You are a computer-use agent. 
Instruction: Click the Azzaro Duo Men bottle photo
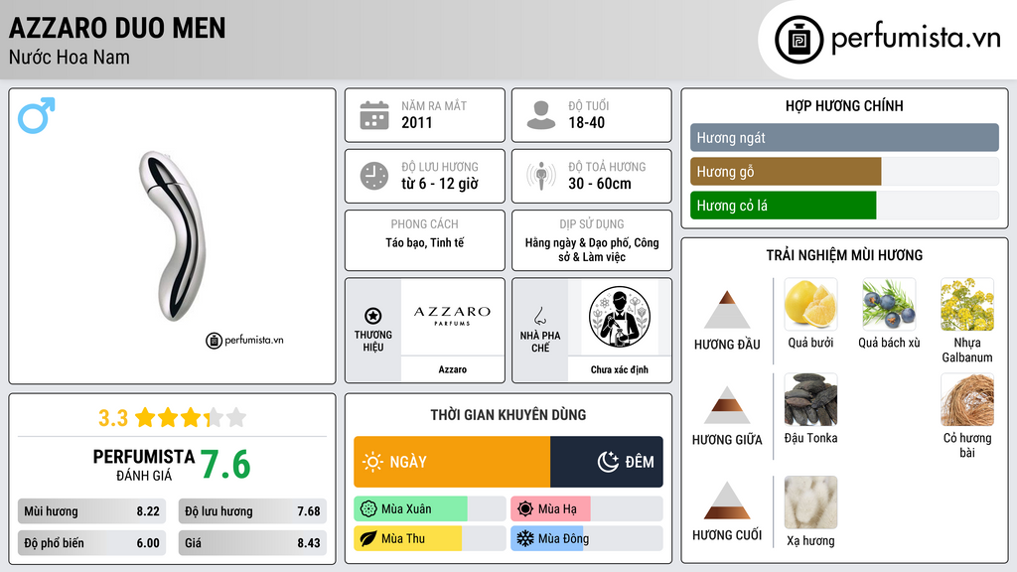point(172,235)
